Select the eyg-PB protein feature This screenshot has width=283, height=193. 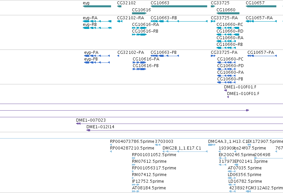(97, 62)
